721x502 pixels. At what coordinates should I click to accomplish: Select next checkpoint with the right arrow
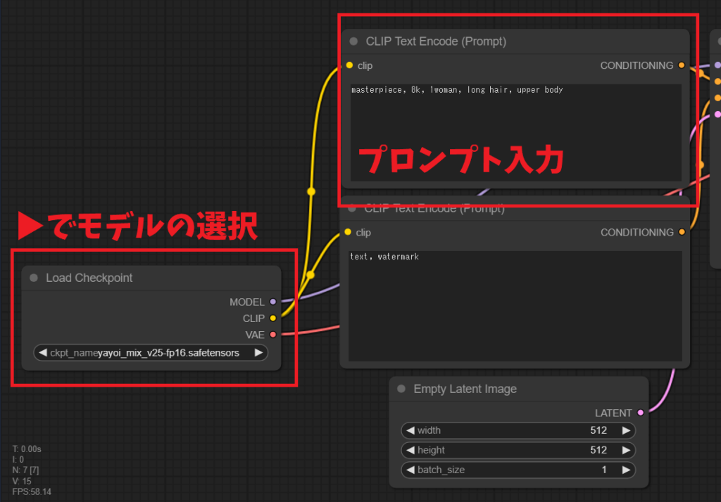pyautogui.click(x=258, y=353)
